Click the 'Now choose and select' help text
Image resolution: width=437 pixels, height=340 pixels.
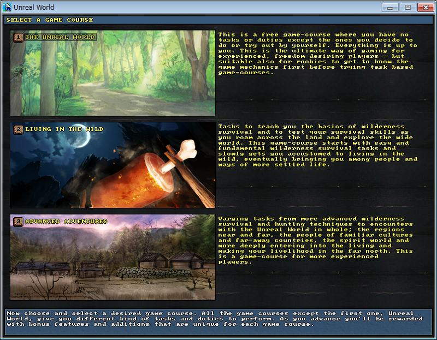[215, 319]
